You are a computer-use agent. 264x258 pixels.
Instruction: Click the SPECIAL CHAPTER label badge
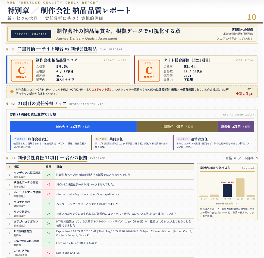[31, 34]
